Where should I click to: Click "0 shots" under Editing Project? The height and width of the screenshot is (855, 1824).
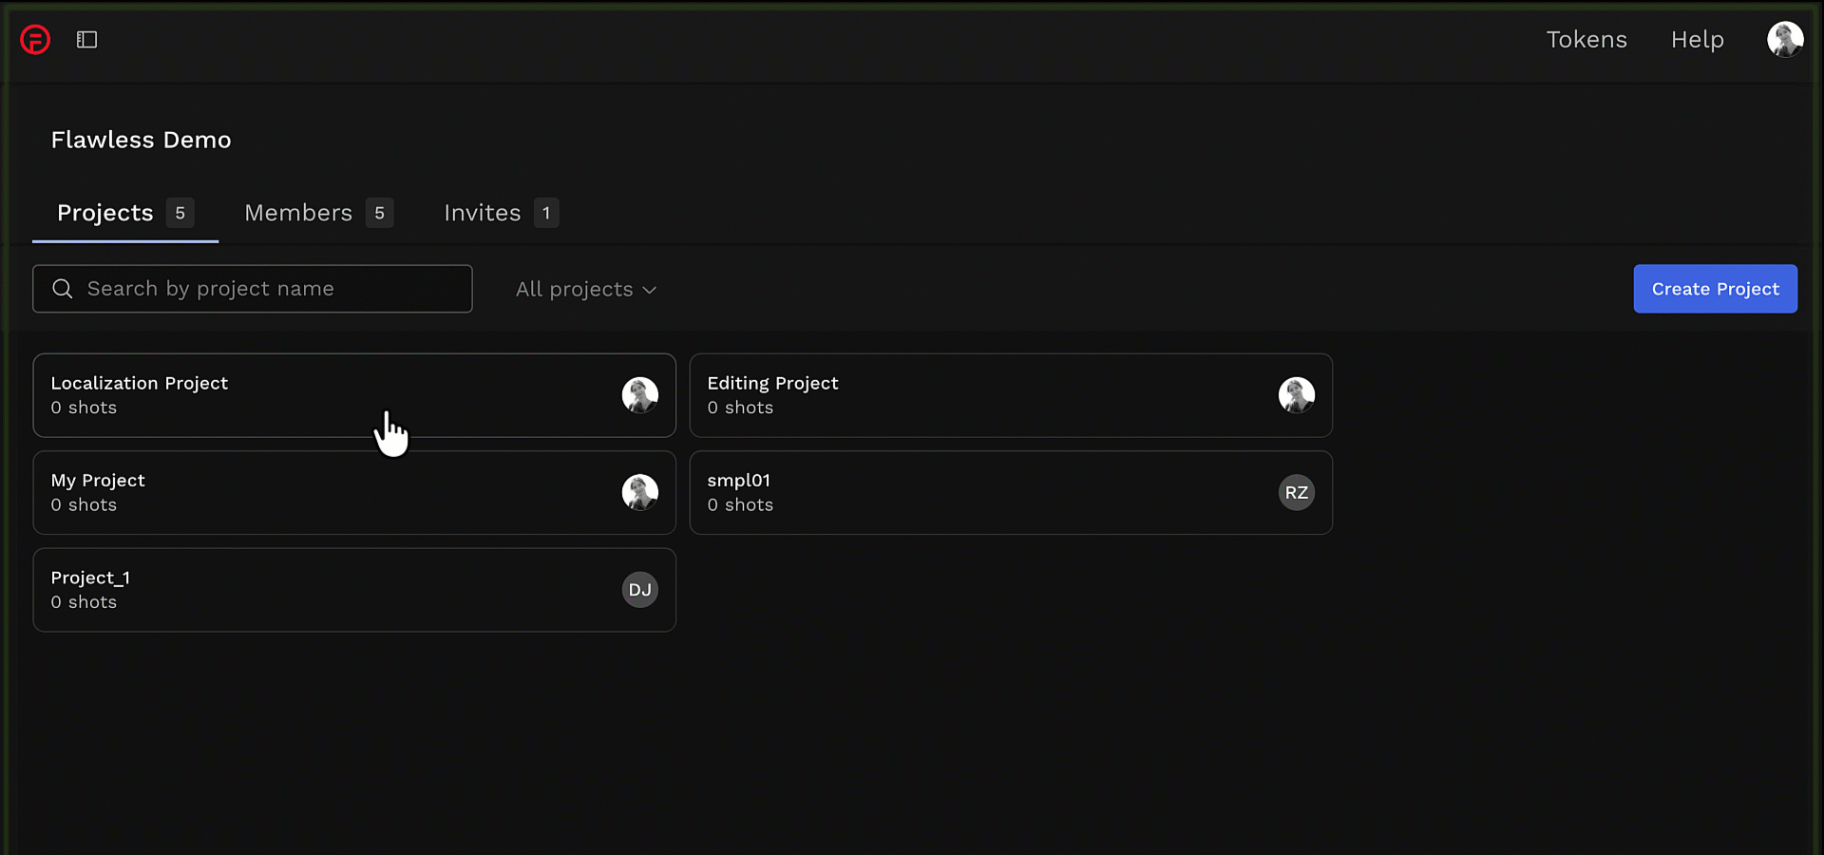740,408
